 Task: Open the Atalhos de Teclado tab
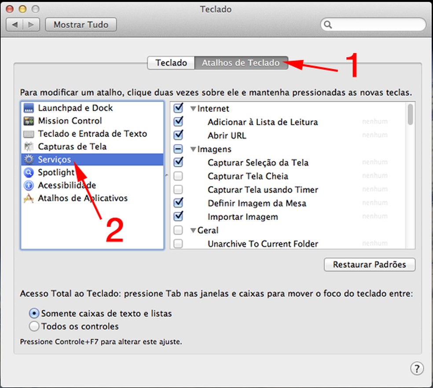tap(241, 63)
